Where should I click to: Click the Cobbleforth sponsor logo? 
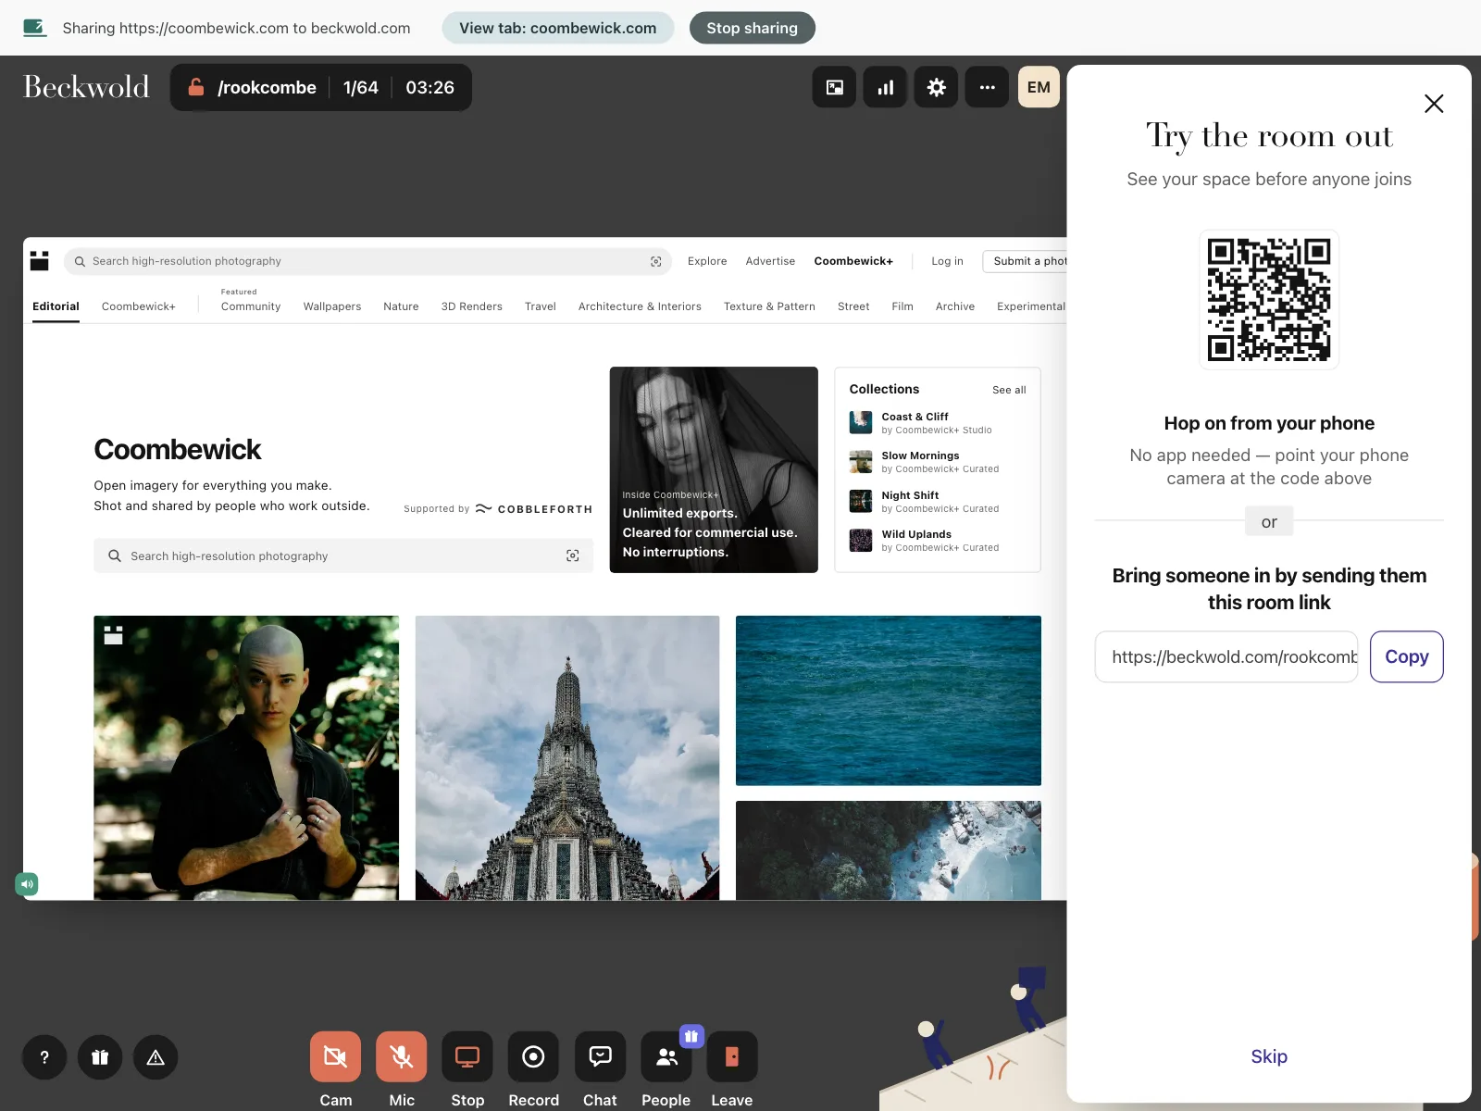click(534, 509)
